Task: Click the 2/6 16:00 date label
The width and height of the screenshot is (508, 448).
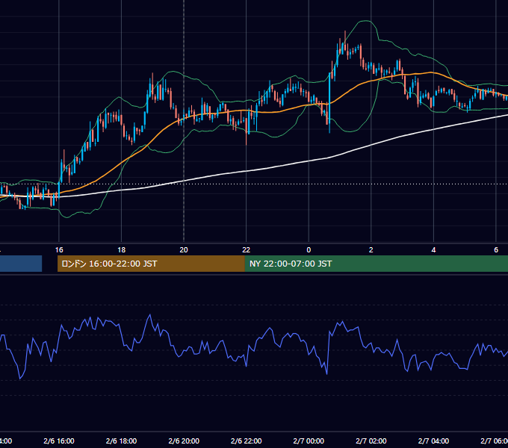Action: point(59,441)
